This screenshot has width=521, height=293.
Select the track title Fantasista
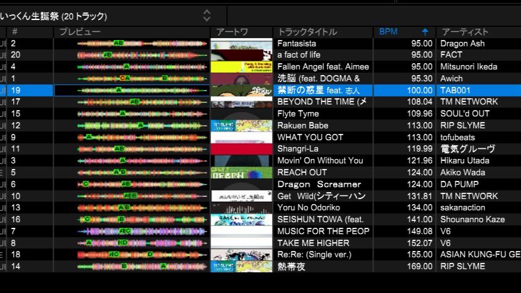(x=297, y=43)
